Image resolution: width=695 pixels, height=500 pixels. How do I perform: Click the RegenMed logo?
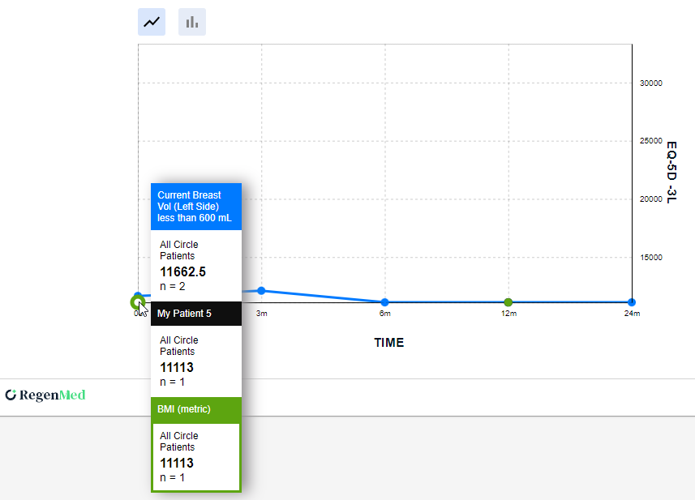[45, 395]
